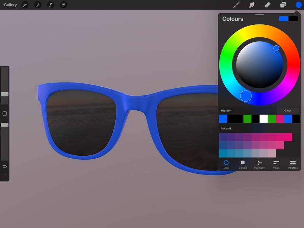Undo the last action
This screenshot has width=304, height=228.
pos(5,166)
